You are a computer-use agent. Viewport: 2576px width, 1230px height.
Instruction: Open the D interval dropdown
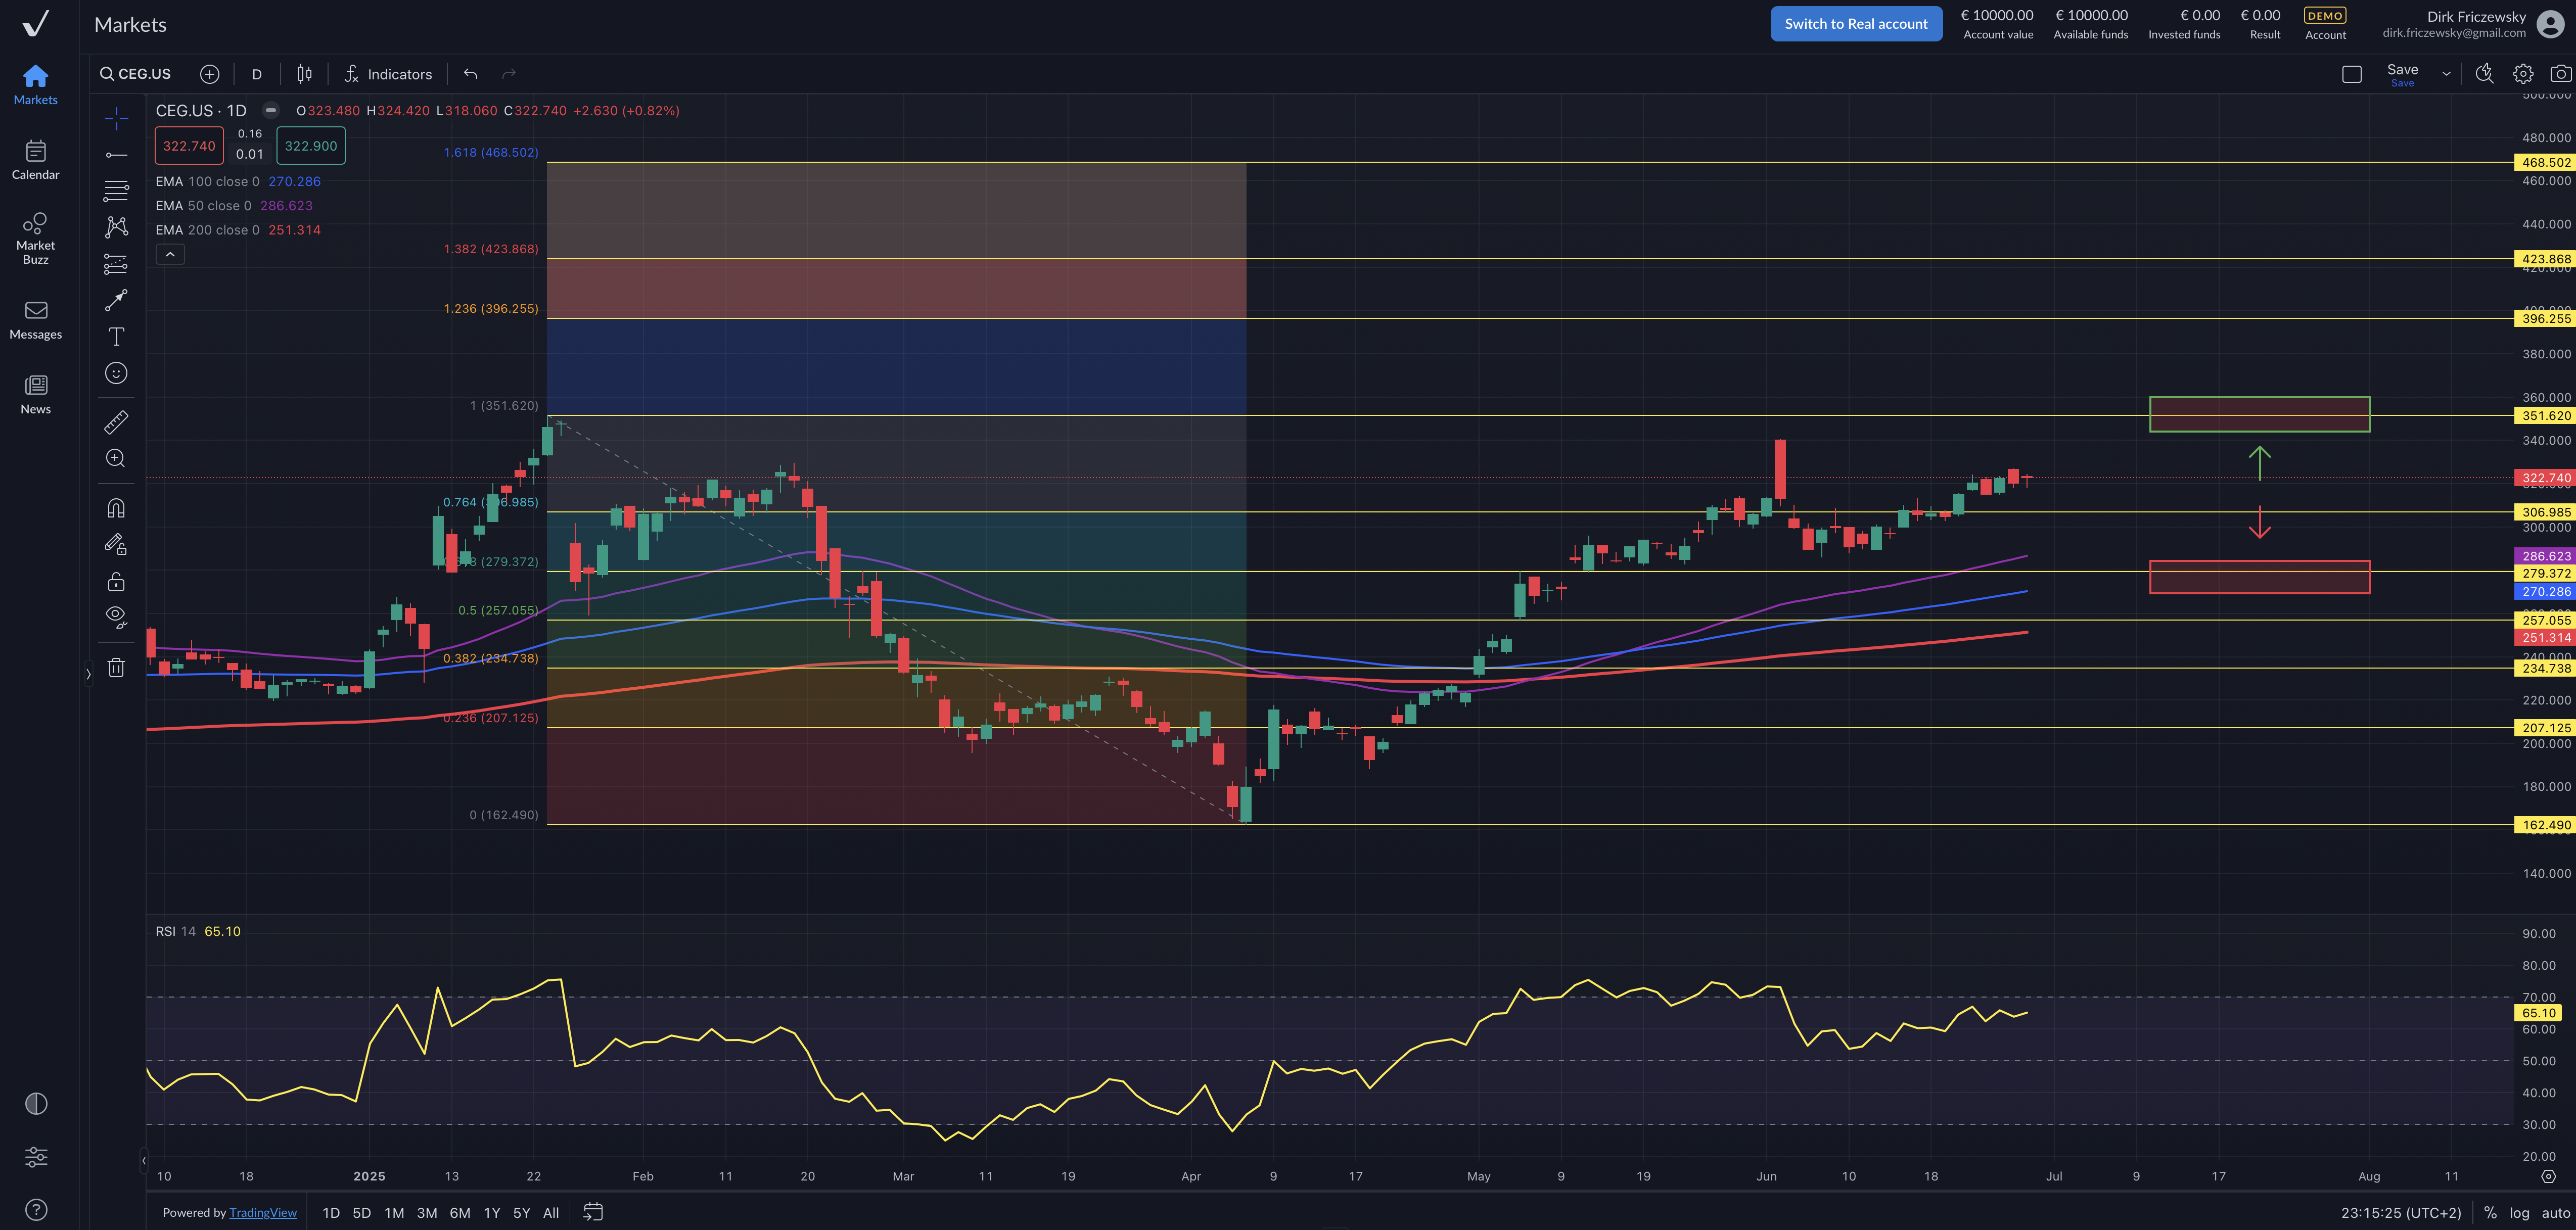tap(257, 74)
